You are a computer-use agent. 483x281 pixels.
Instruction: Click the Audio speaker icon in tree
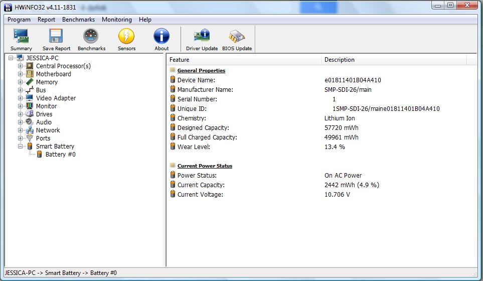coord(30,122)
